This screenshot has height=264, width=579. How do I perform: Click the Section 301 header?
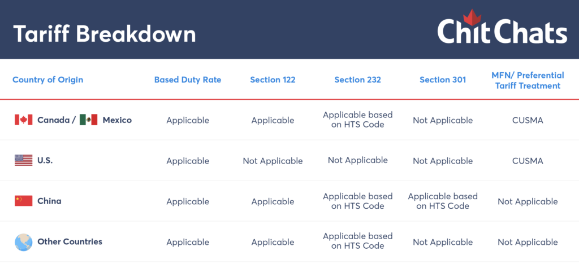coord(443,80)
